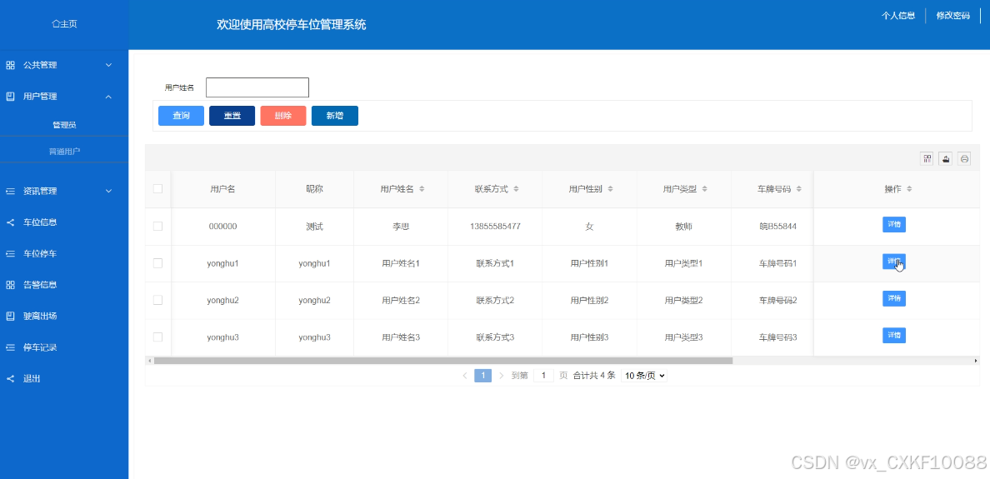Image resolution: width=990 pixels, height=479 pixels.
Task: Click the 查询 search button
Action: coord(181,116)
